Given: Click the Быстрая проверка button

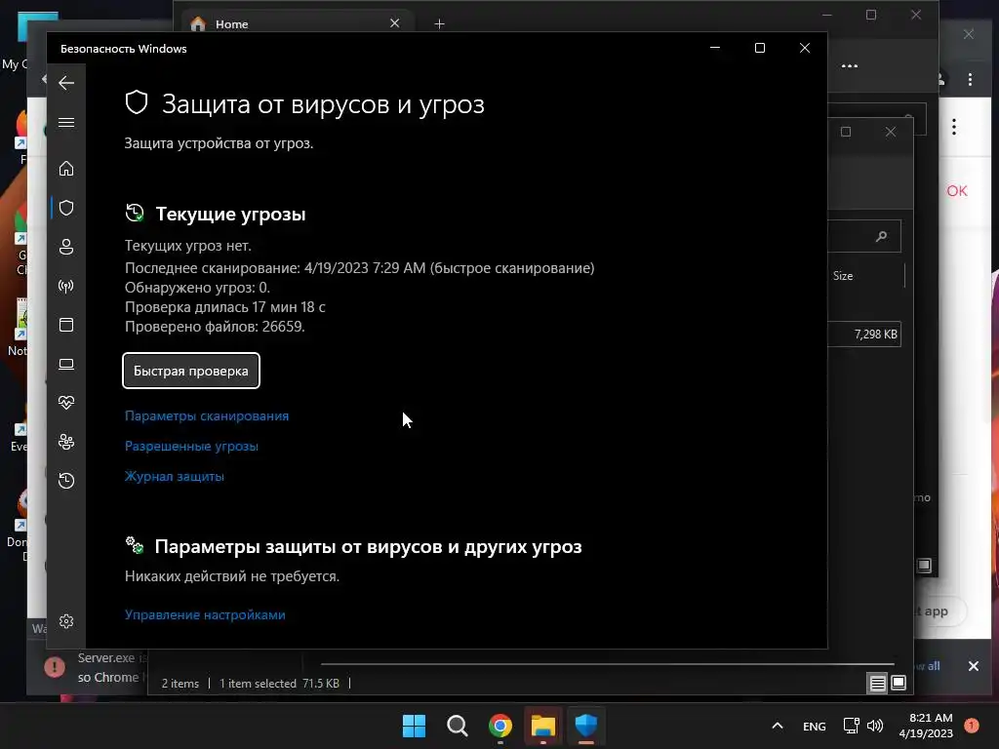Looking at the screenshot, I should [x=191, y=371].
